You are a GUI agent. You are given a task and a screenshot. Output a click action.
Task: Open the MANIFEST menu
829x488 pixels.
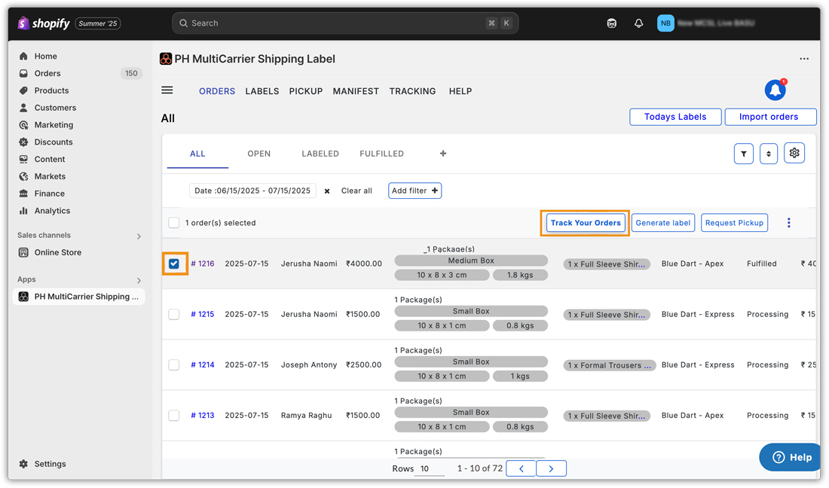tap(356, 91)
